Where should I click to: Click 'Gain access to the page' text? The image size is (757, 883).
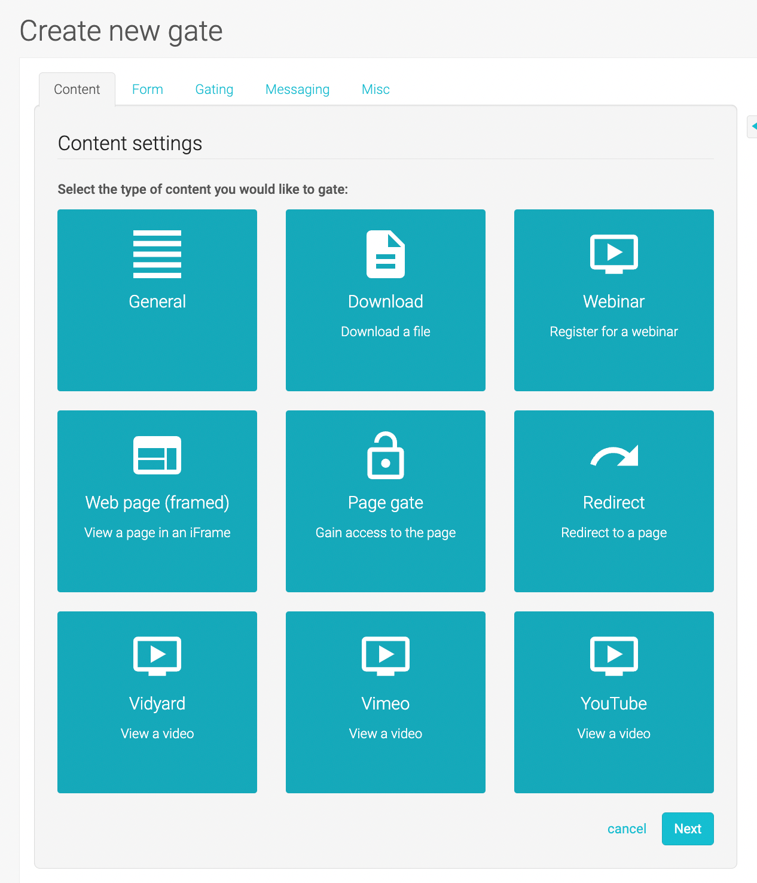point(386,532)
